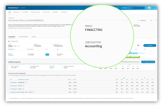Viewport: 163px width, 107px height.
Task: Select the All display filter
Action: point(18,46)
